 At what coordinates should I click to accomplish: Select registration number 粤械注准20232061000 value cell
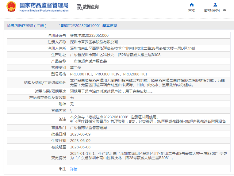(x=89, y=36)
